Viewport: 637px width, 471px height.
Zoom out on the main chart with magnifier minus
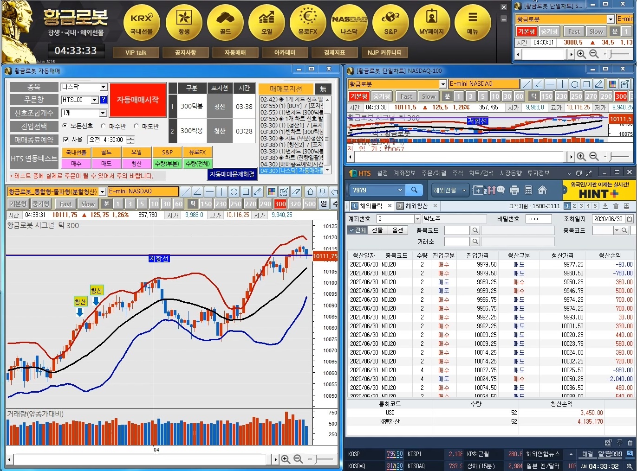coord(298,459)
